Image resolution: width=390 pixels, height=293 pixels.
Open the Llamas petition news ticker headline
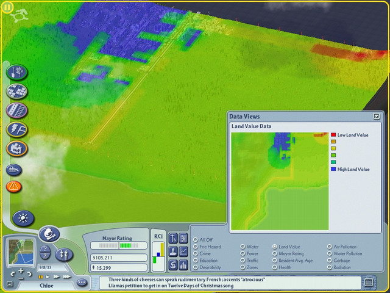[x=171, y=286]
